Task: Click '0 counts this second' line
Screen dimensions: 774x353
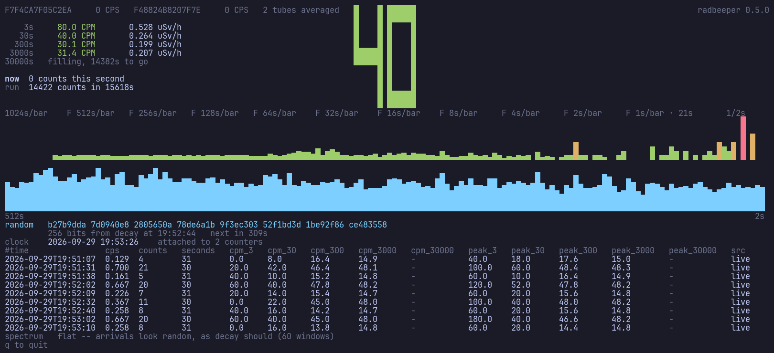Action: pos(76,79)
